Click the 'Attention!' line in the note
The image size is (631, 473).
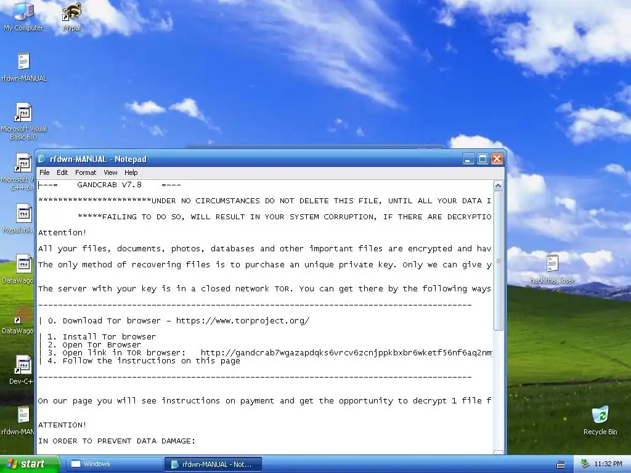pos(62,232)
